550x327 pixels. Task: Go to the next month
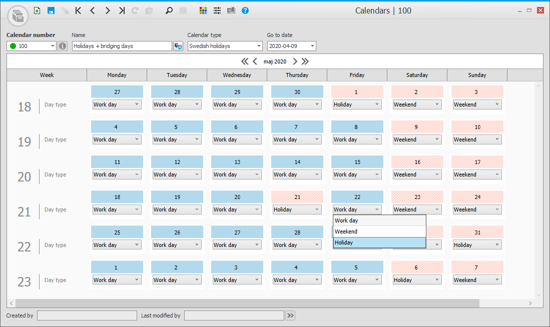pyautogui.click(x=295, y=61)
